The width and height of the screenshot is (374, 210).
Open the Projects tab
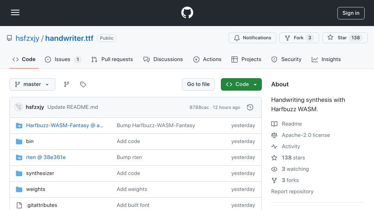pos(246,59)
